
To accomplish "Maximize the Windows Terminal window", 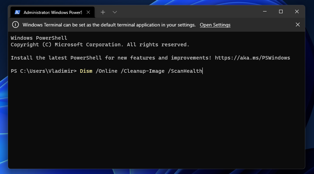I will point(281,11).
